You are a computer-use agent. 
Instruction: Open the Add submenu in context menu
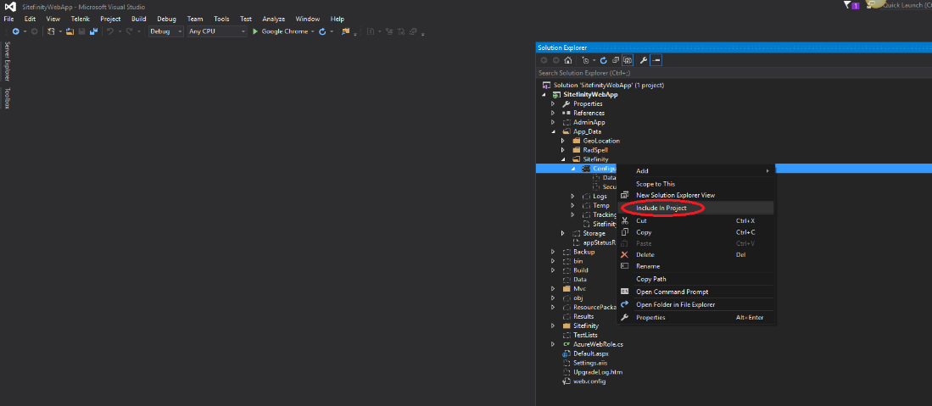[x=695, y=170]
